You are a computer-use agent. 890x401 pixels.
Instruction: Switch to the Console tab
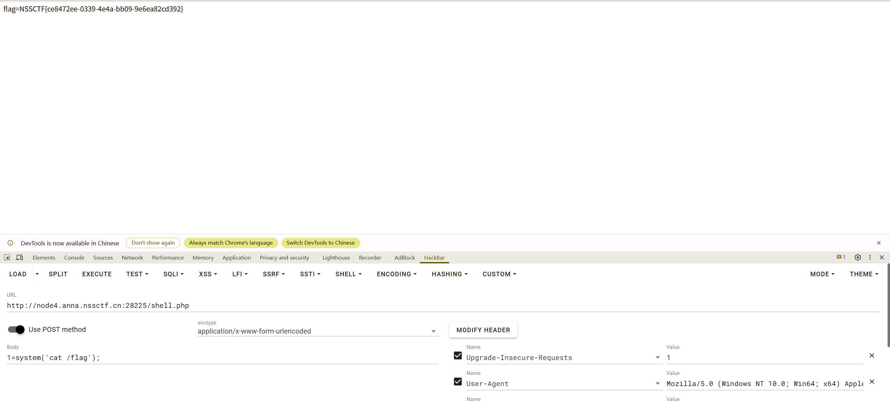pos(74,257)
